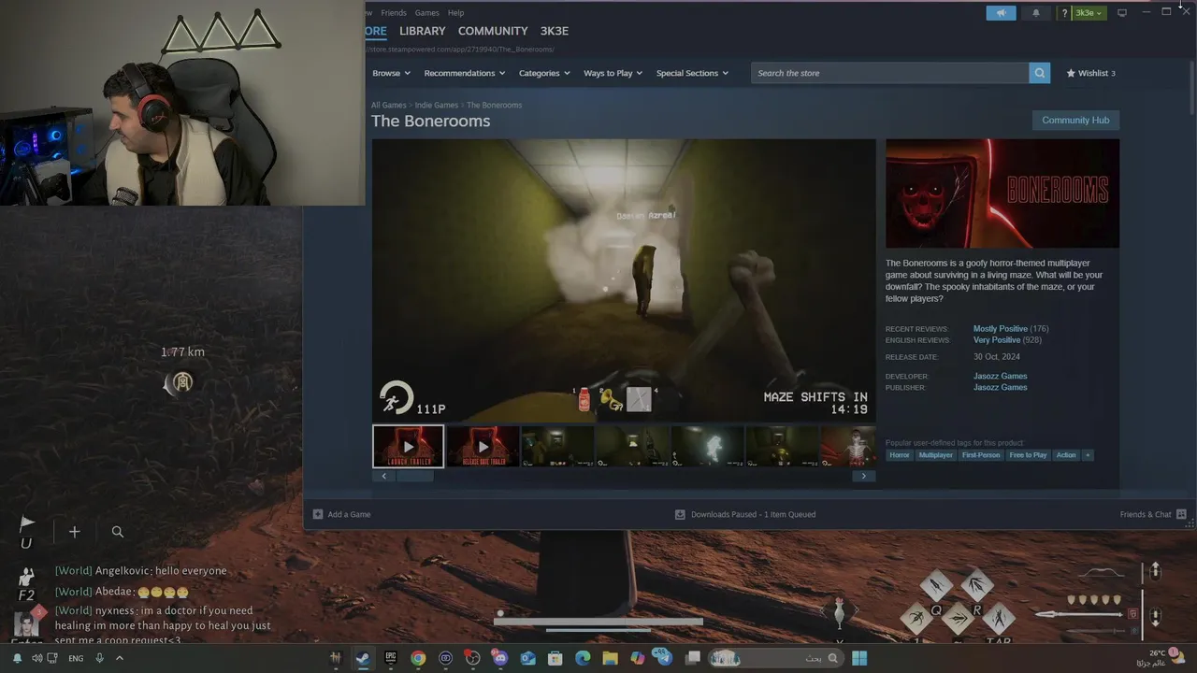This screenshot has height=673, width=1197.
Task: Open the 26°C weather widget
Action: (1160, 658)
